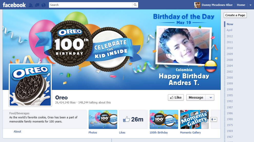Click the Birthday of the Day photo

(x=184, y=45)
